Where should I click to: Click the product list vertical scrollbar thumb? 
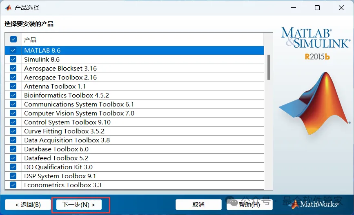click(x=268, y=67)
